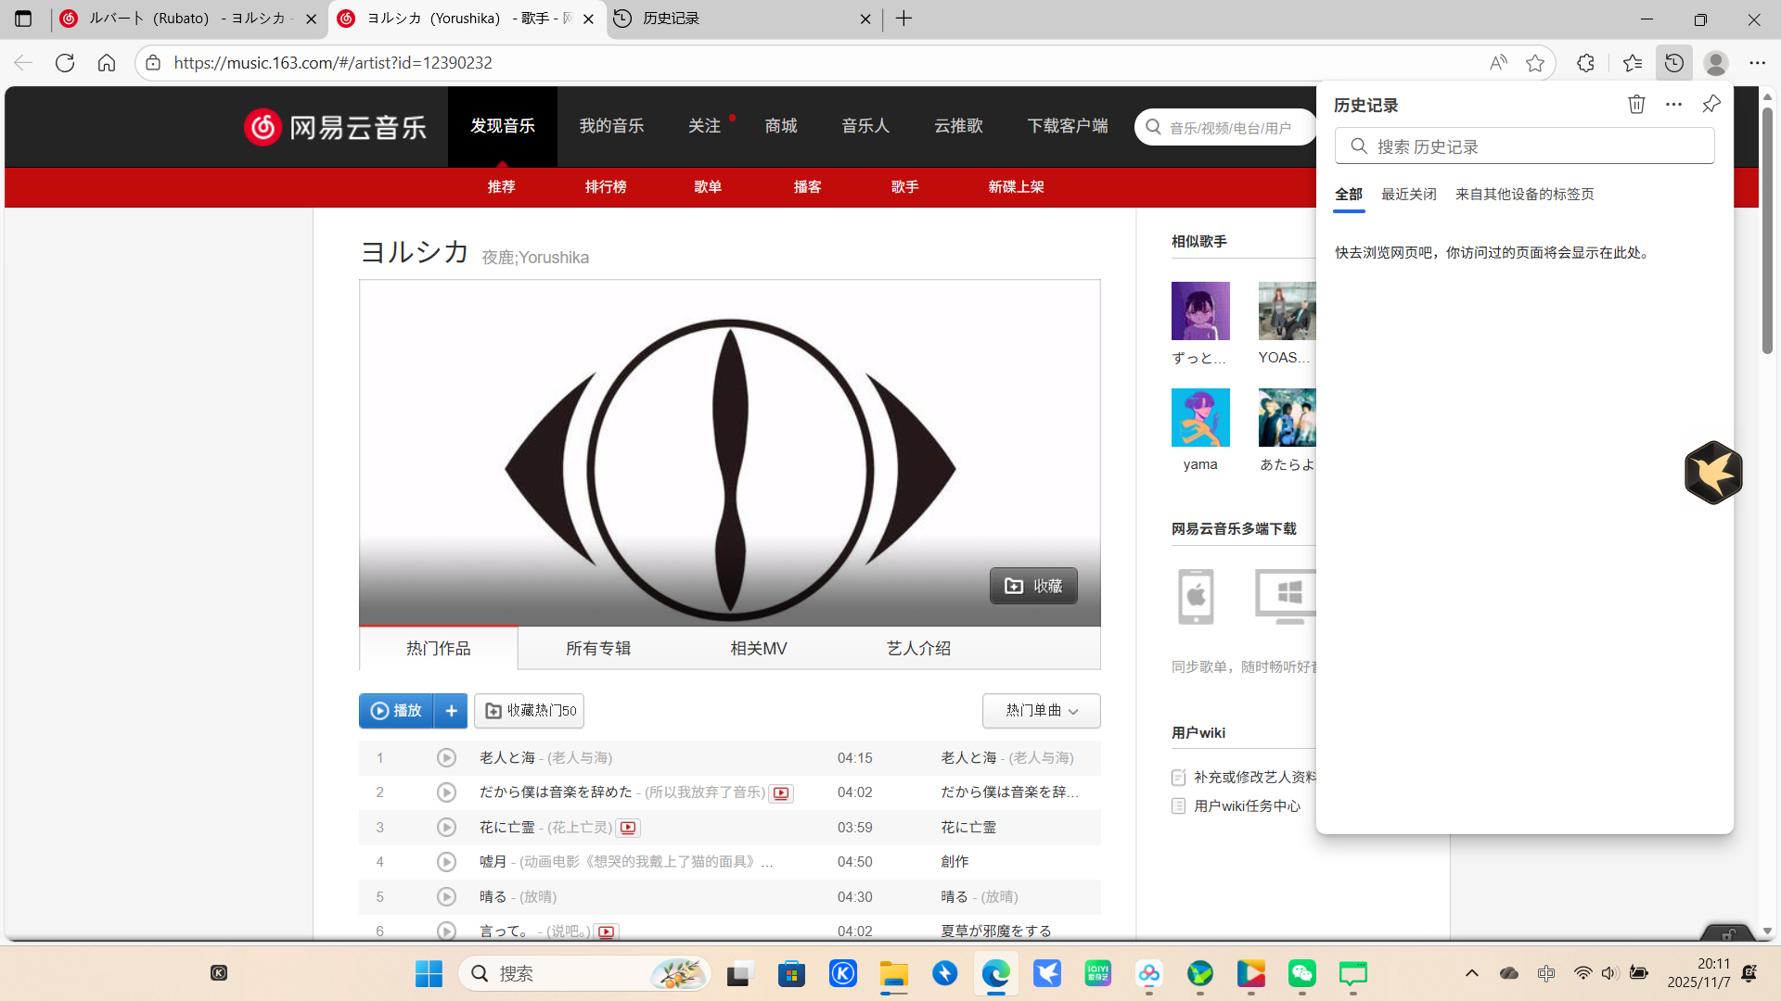
Task: Click the 音乐/视频/电台/用户 search box
Action: pyautogui.click(x=1225, y=127)
